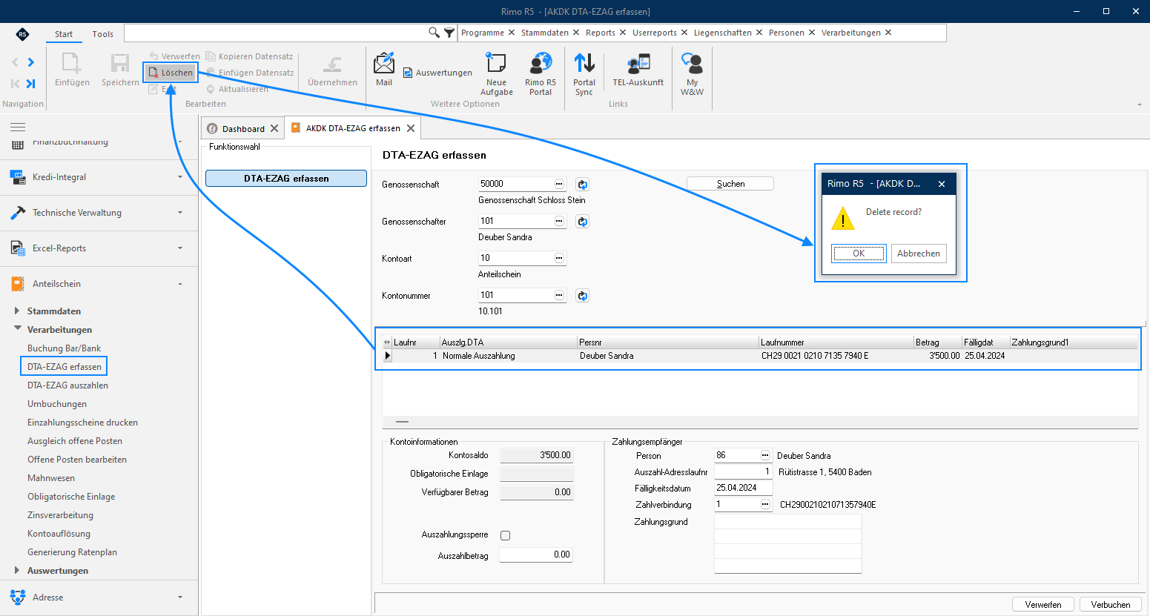Click the Verwerfen button at bottom
Viewport: 1150px width, 616px height.
(1043, 605)
